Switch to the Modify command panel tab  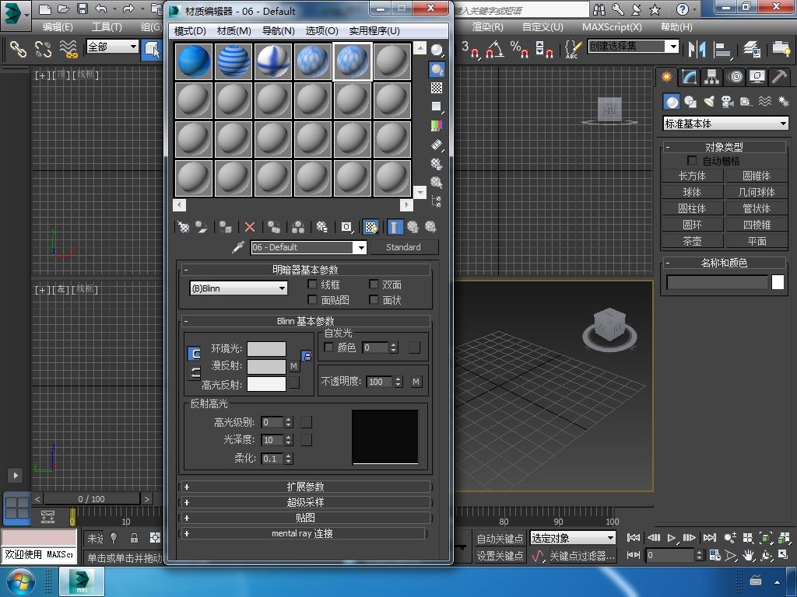coord(689,77)
